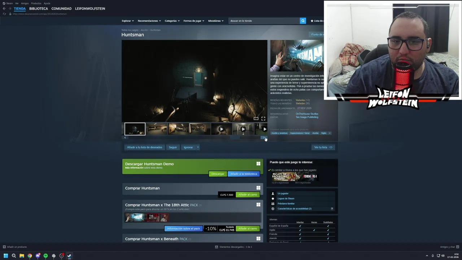The image size is (462, 260).
Task: Click the green Descargar demo button
Action: [x=218, y=174]
